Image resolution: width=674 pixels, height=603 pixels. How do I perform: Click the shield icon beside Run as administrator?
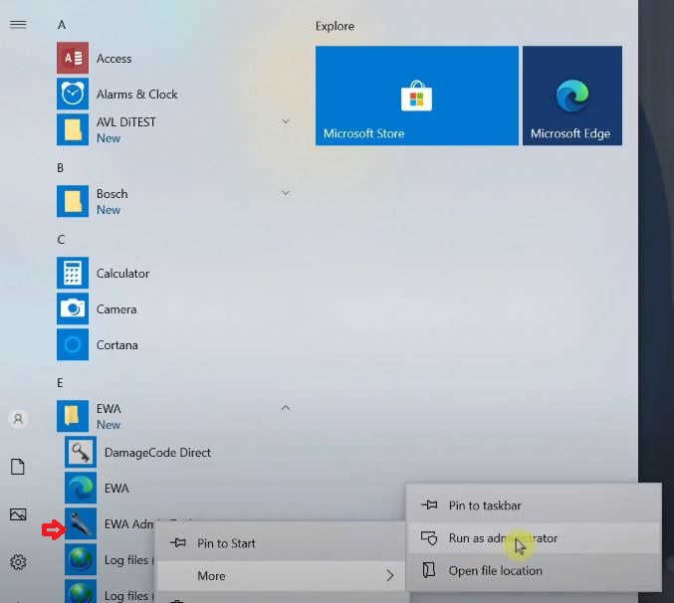point(429,538)
